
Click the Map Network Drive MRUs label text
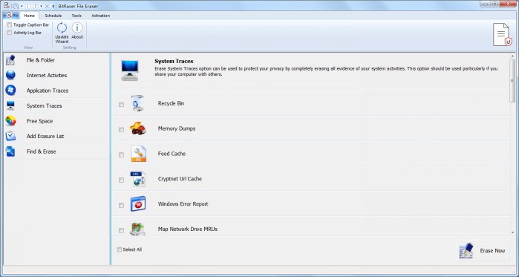(x=188, y=229)
